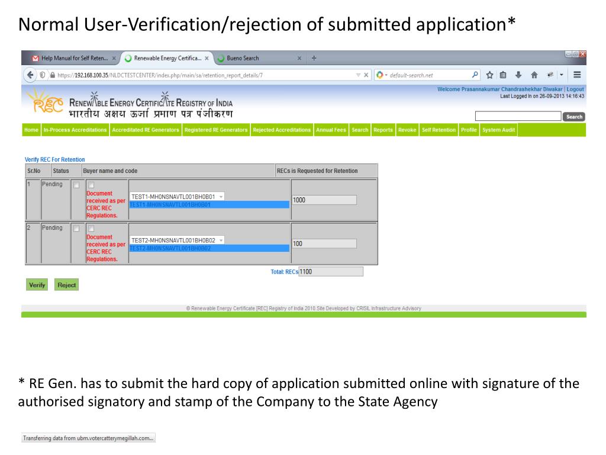Click the bookmark star icon
Viewport: 606px width, 455px height.
click(x=489, y=75)
